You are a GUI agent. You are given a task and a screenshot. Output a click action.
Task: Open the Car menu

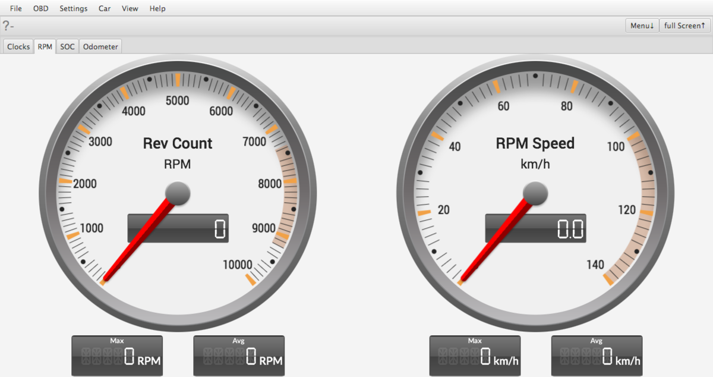105,8
